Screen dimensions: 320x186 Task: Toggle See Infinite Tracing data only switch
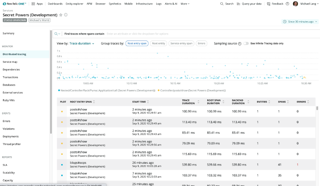click(x=246, y=44)
